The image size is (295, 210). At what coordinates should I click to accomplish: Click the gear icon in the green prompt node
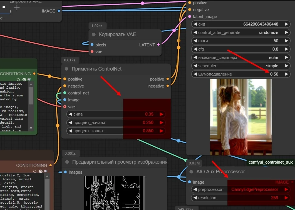click(24, 79)
